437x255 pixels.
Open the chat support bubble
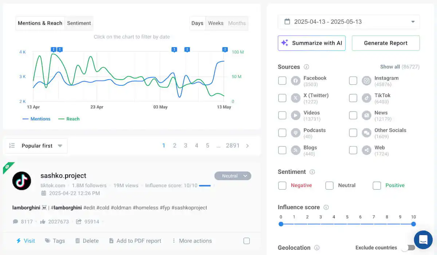click(423, 240)
